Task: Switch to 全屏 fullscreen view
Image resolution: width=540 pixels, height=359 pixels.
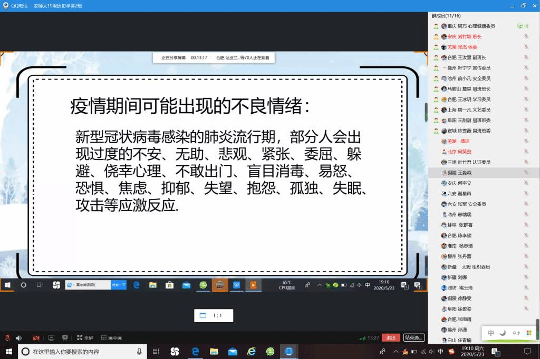Action: tap(85, 338)
